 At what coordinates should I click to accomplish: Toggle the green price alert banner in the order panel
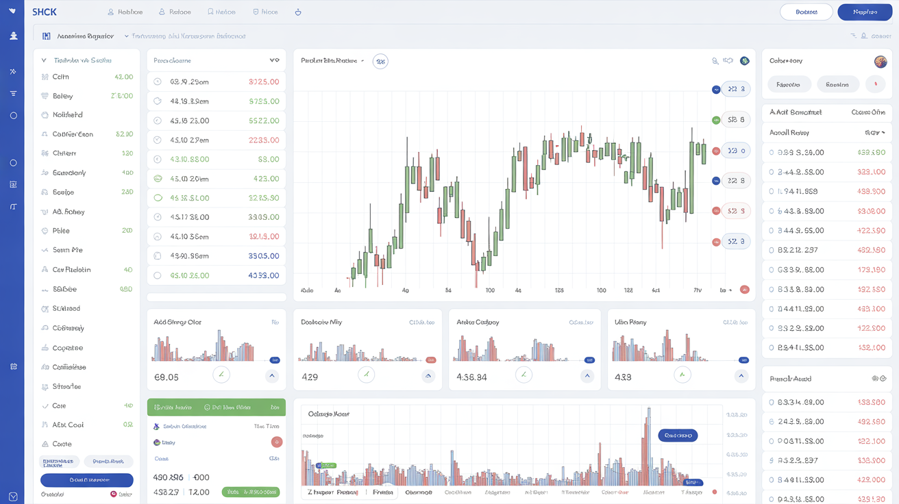(216, 407)
